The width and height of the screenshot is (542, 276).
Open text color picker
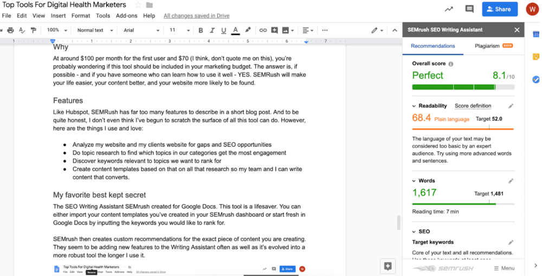coord(235,30)
